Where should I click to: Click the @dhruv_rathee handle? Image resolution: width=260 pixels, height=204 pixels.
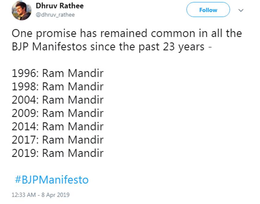tap(55, 15)
